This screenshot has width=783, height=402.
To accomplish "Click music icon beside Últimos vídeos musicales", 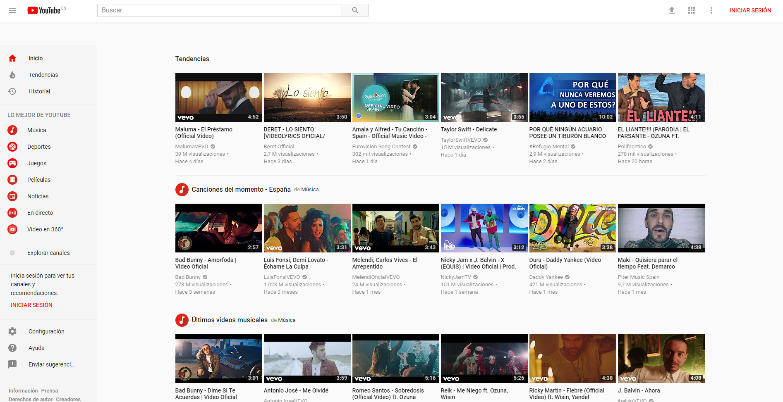I will tap(182, 320).
